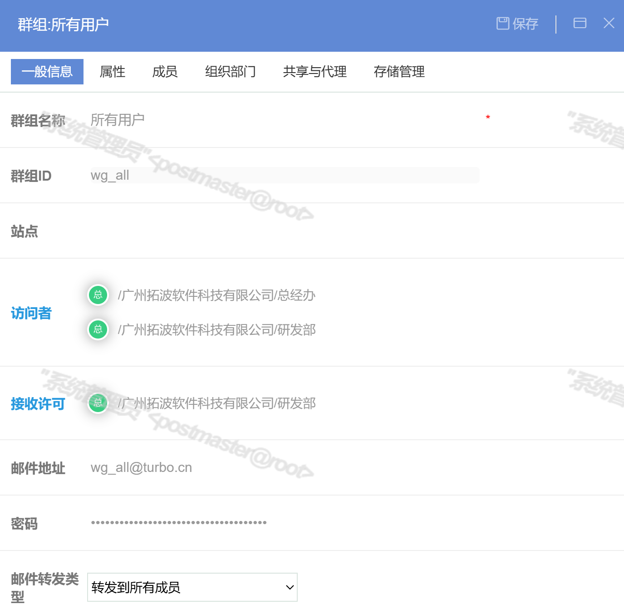The image size is (624, 614).
Task: Click the 群组ID field wg_all
Action: [285, 175]
